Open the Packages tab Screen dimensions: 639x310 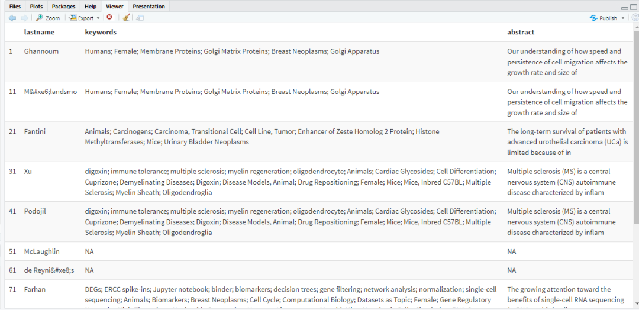63,7
